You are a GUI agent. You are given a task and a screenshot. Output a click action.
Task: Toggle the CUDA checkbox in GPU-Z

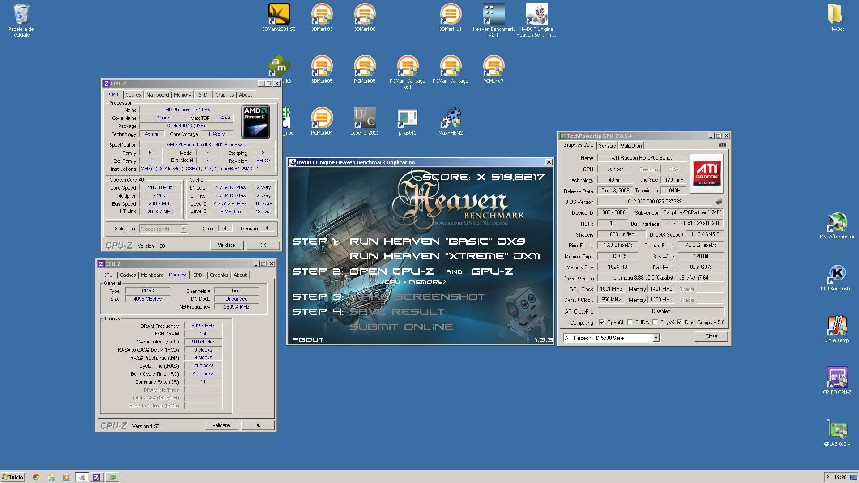click(x=630, y=322)
